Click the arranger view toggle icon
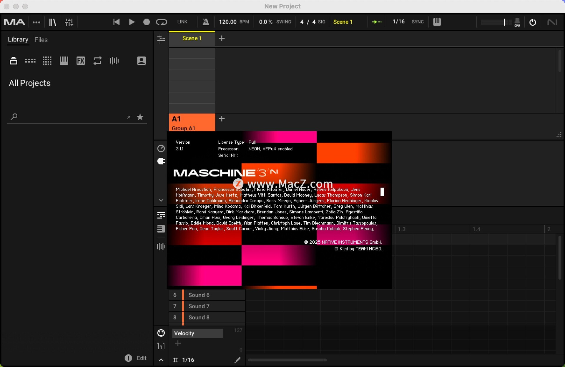Screen dimensions: 565x367 click(x=161, y=39)
